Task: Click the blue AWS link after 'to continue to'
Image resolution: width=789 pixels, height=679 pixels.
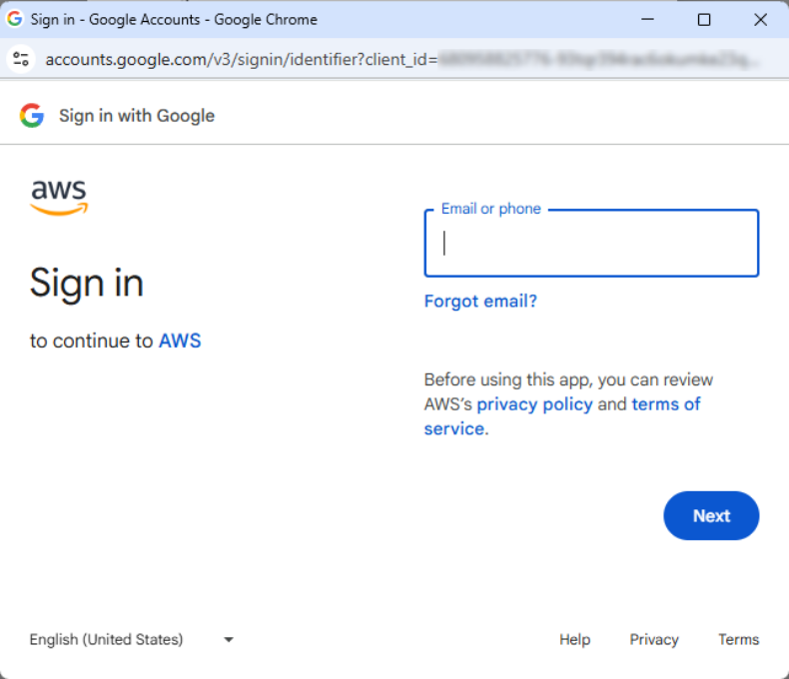Action: 180,340
